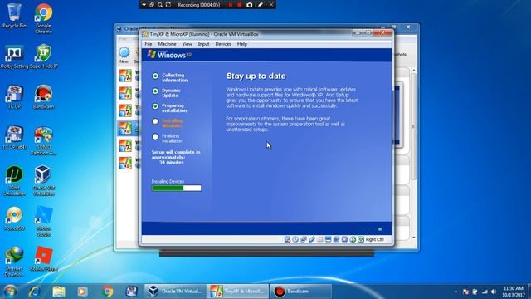Open the Machine menu
Image resolution: width=531 pixels, height=299 pixels.
click(167, 44)
